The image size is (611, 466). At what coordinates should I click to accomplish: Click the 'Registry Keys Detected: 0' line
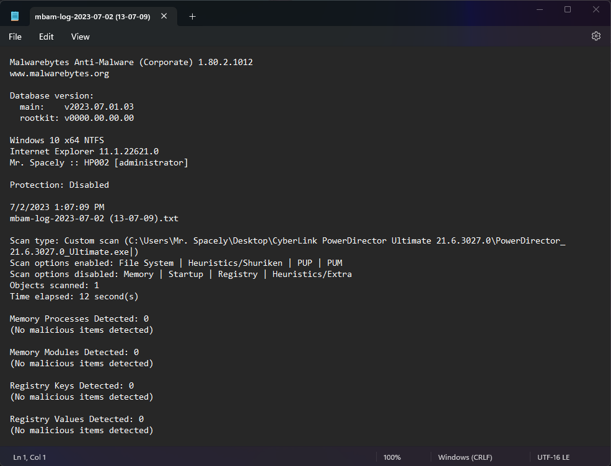72,385
